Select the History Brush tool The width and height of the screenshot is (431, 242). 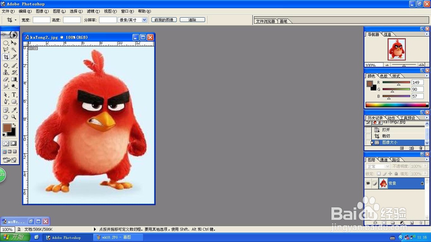(x=14, y=72)
